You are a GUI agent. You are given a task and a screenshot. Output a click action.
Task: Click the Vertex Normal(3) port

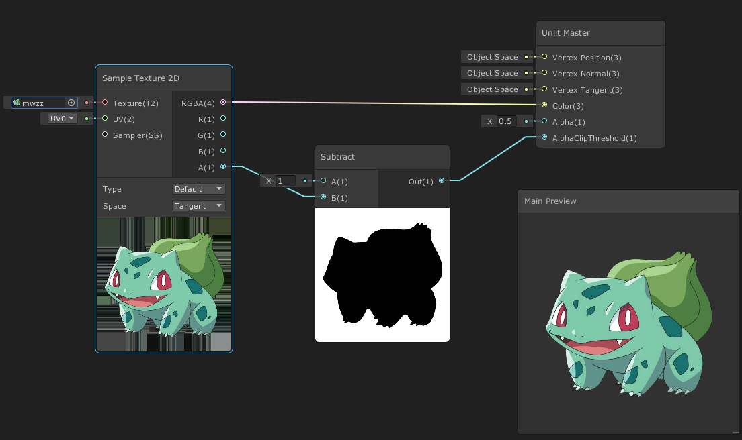[544, 72]
